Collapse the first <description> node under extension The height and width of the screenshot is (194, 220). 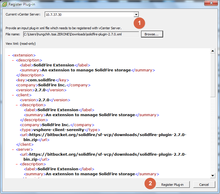(13, 60)
